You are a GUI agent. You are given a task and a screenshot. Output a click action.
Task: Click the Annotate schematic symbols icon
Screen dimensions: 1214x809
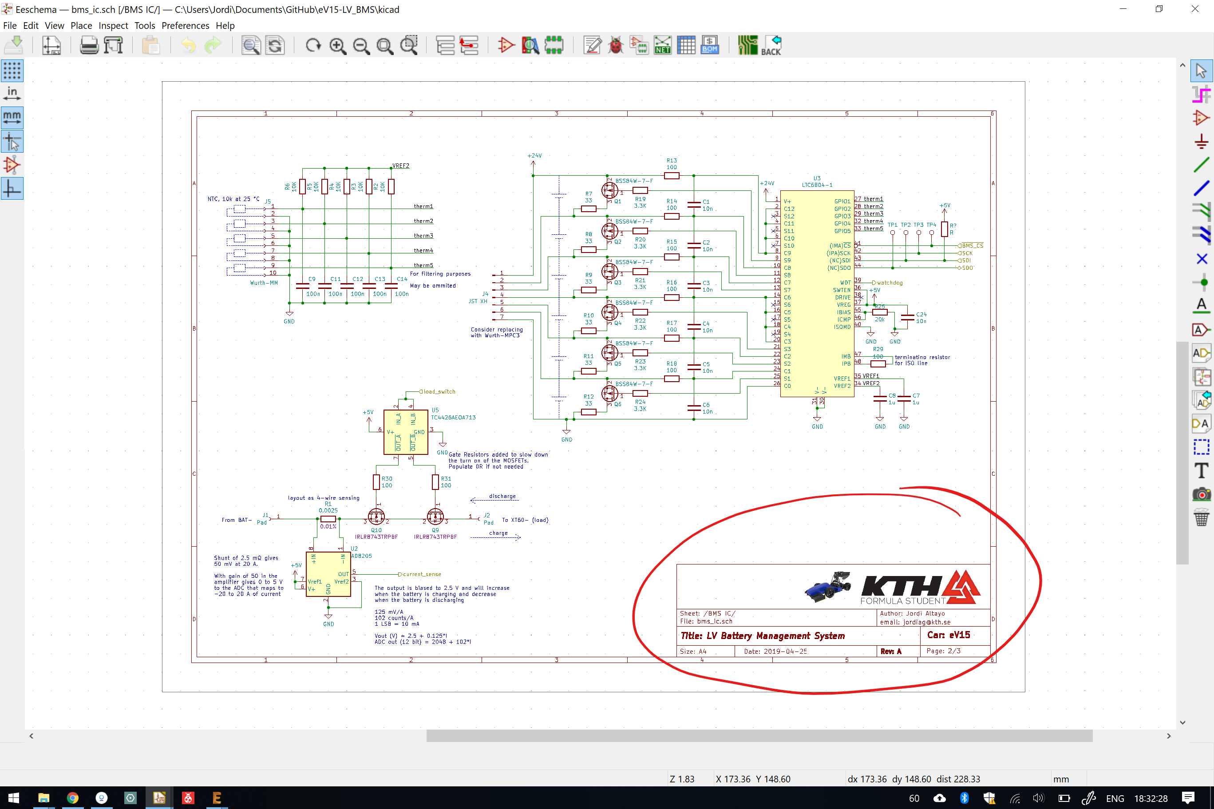pyautogui.click(x=592, y=45)
